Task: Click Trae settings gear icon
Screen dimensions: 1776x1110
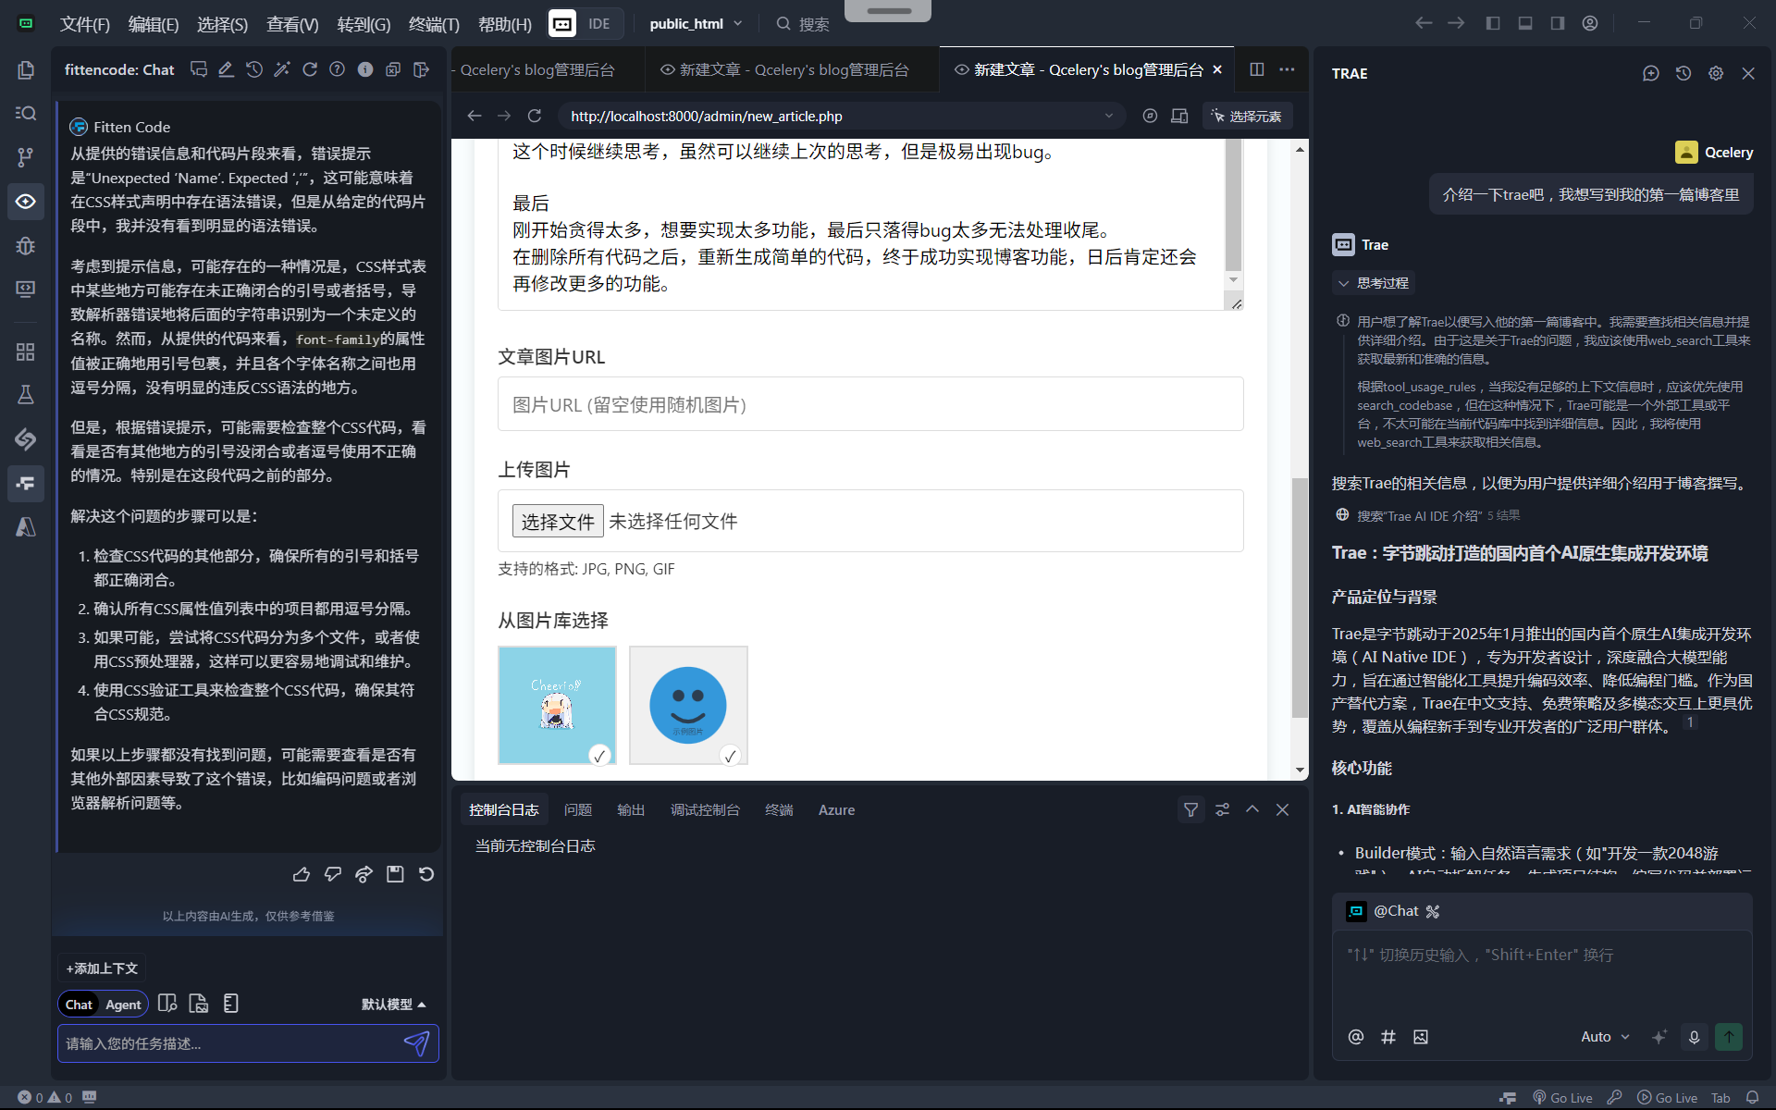Action: tap(1716, 73)
